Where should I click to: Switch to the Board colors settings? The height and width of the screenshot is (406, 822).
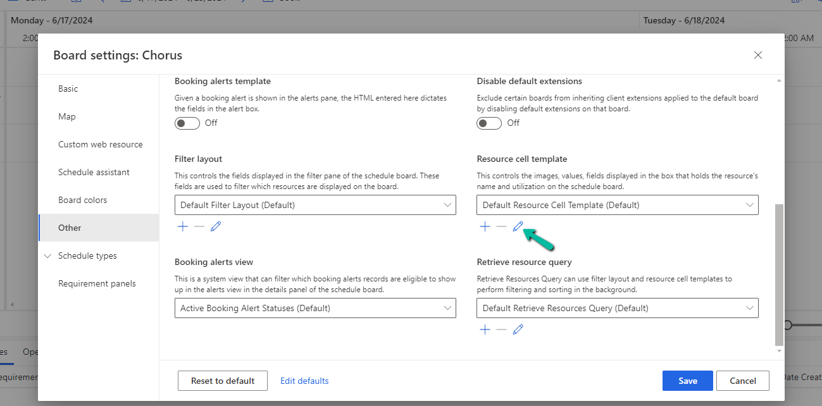coord(83,199)
